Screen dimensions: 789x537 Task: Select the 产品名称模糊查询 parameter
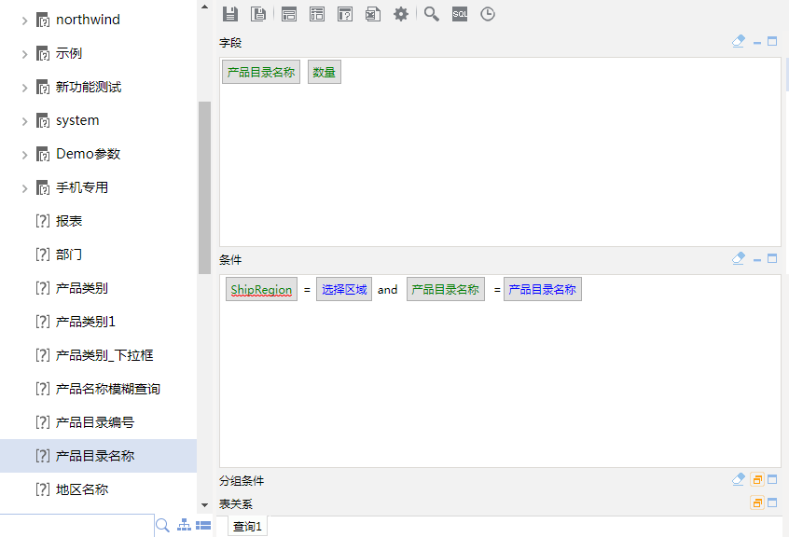[x=108, y=389]
